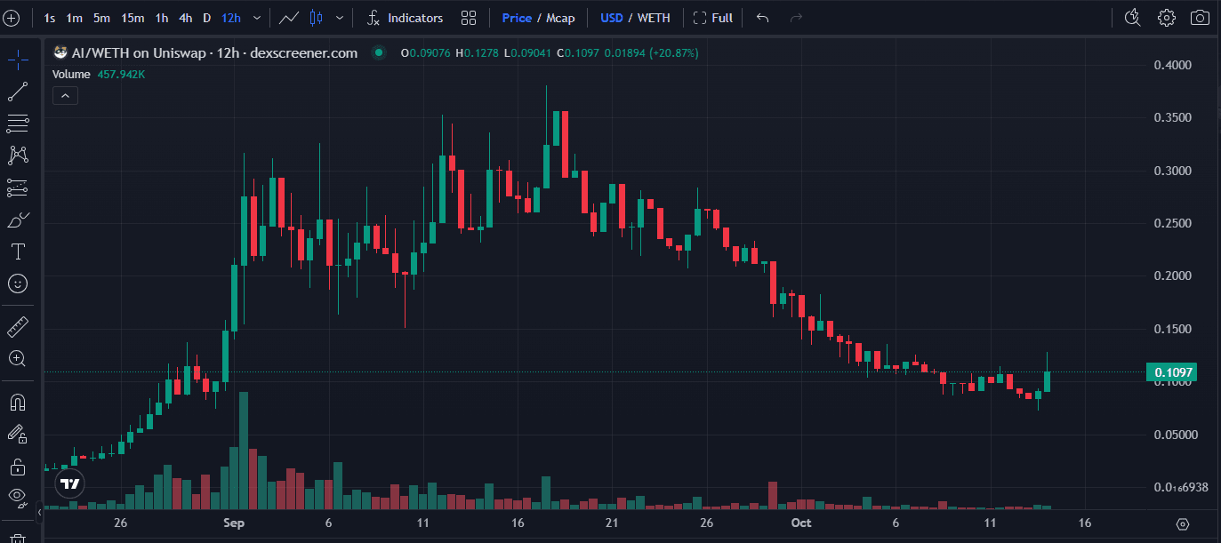Select the Text annotation tool
The height and width of the screenshot is (543, 1221).
[x=18, y=252]
